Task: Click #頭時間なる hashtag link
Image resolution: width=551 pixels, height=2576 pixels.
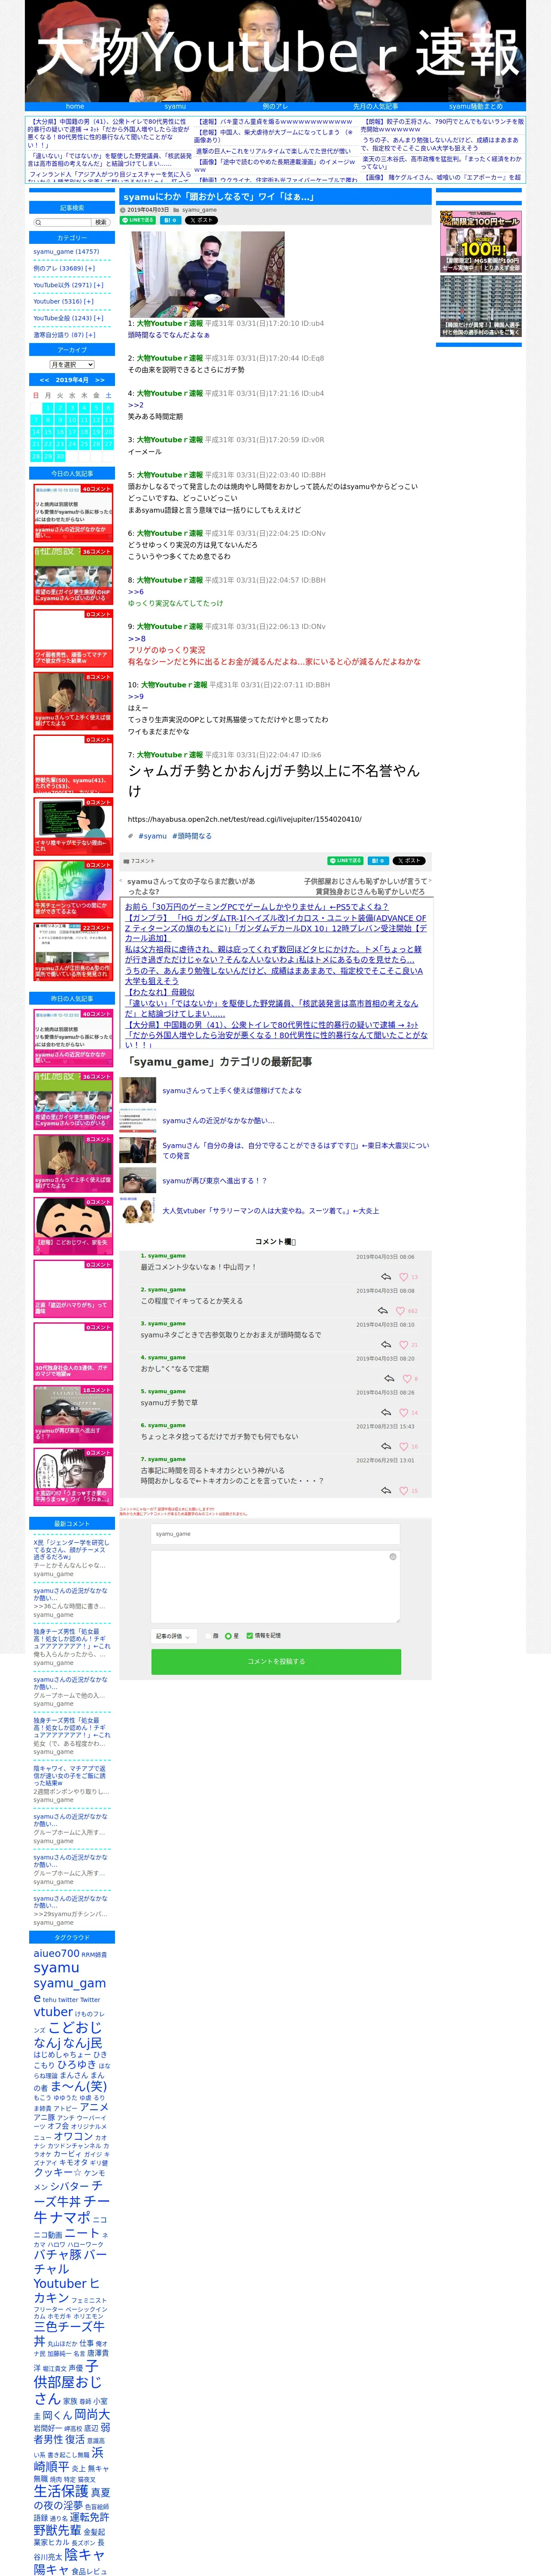Action: tap(192, 836)
